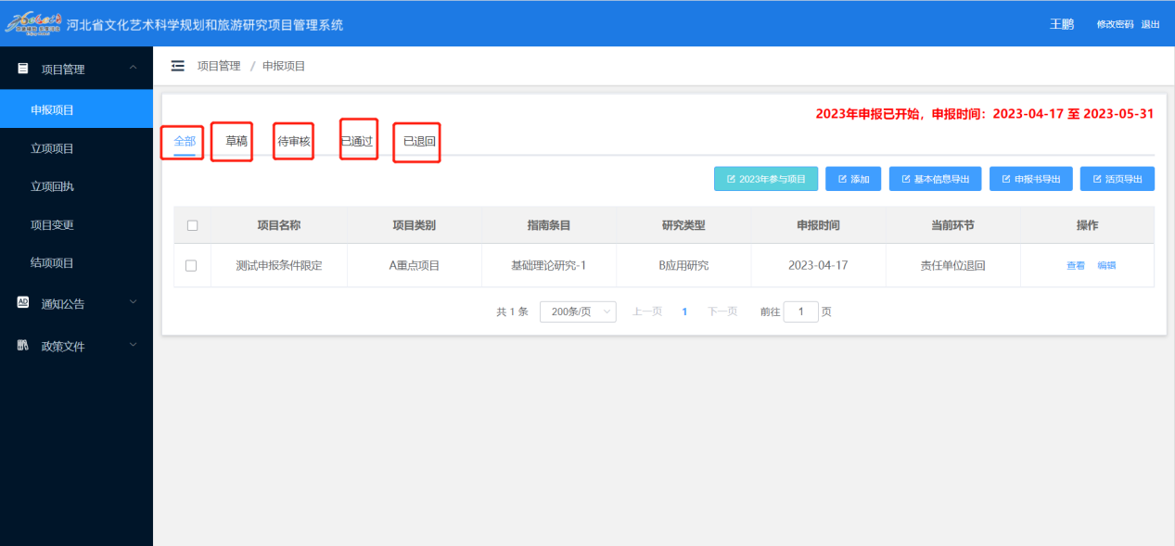Tick the checkbox for 测试申报条件限定 row
The width and height of the screenshot is (1175, 546).
(191, 265)
